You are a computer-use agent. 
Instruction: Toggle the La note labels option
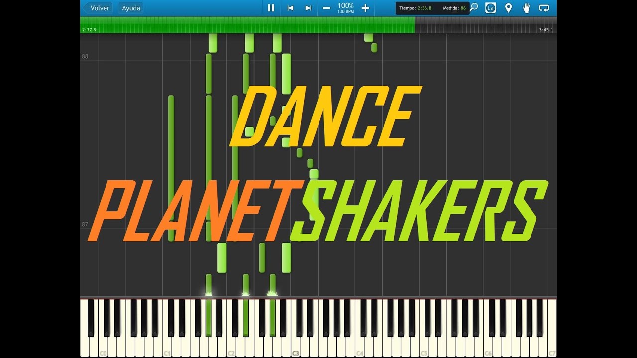(490, 8)
